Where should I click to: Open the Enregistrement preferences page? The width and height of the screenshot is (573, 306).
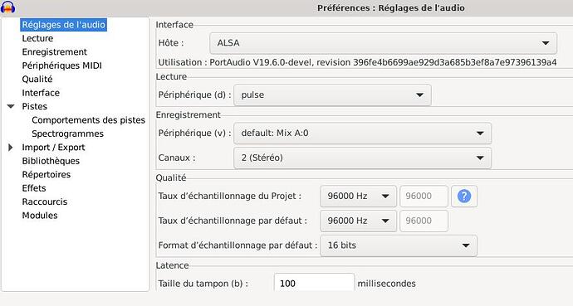pyautogui.click(x=55, y=51)
